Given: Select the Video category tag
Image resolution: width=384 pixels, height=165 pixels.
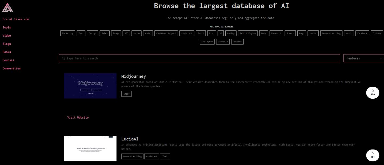Looking at the screenshot, I should pyautogui.click(x=148, y=33).
